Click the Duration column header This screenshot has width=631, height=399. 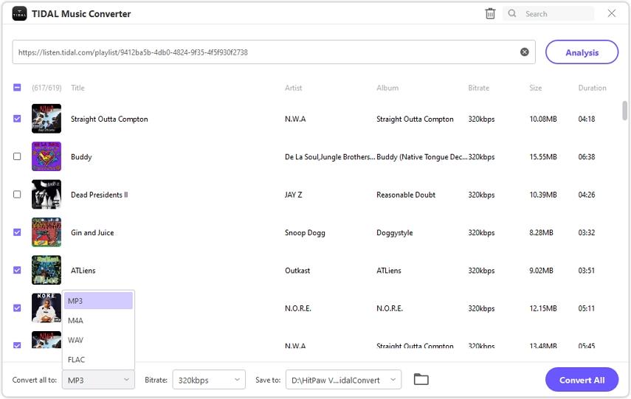tap(592, 88)
